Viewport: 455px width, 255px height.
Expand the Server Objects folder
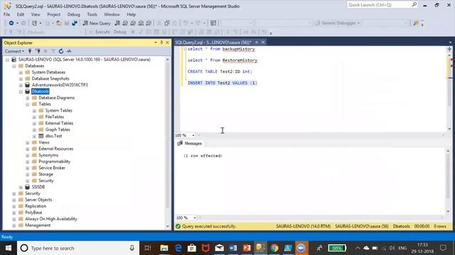[14, 200]
